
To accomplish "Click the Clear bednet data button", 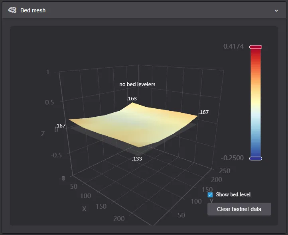I will tap(239, 209).
